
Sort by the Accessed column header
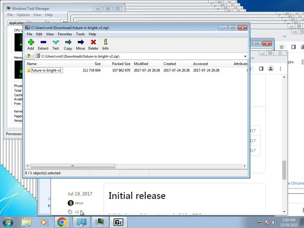click(x=206, y=64)
